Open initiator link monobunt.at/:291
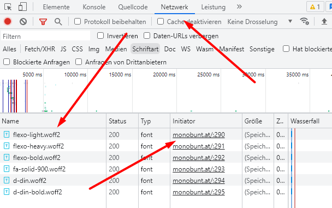 (x=199, y=146)
